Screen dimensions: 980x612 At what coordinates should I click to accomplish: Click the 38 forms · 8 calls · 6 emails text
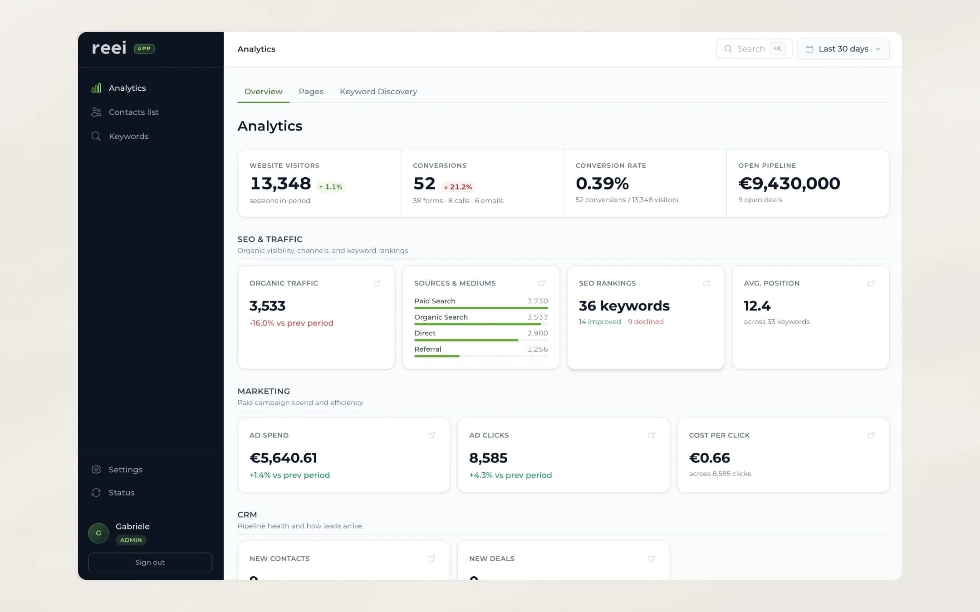[x=458, y=201]
